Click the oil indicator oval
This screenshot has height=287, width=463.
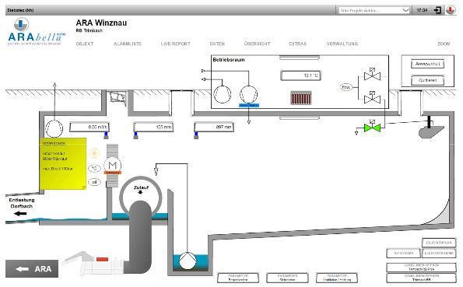tap(94, 182)
